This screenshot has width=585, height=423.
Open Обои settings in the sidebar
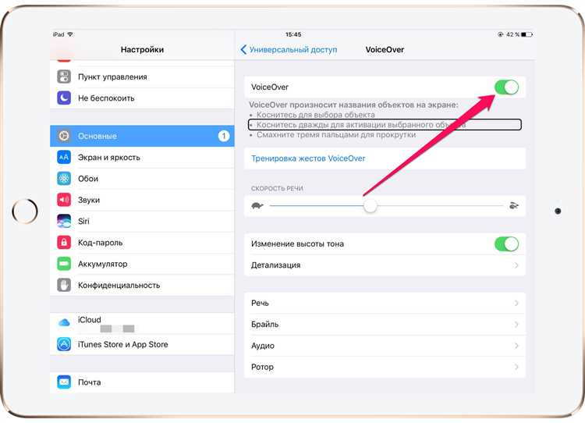(142, 179)
